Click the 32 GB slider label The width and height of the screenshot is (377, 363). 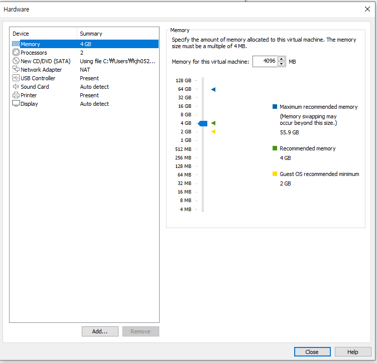click(x=185, y=97)
